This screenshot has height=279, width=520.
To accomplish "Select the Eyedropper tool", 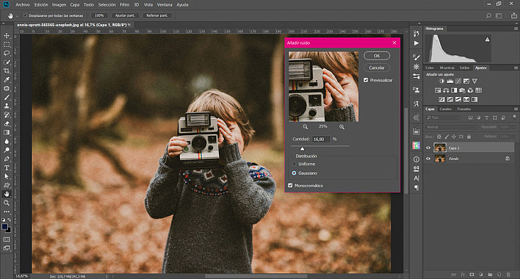I will (x=6, y=79).
